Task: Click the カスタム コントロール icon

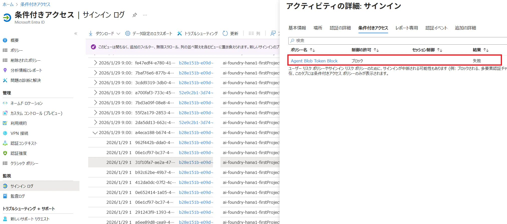Action: click(x=5, y=113)
